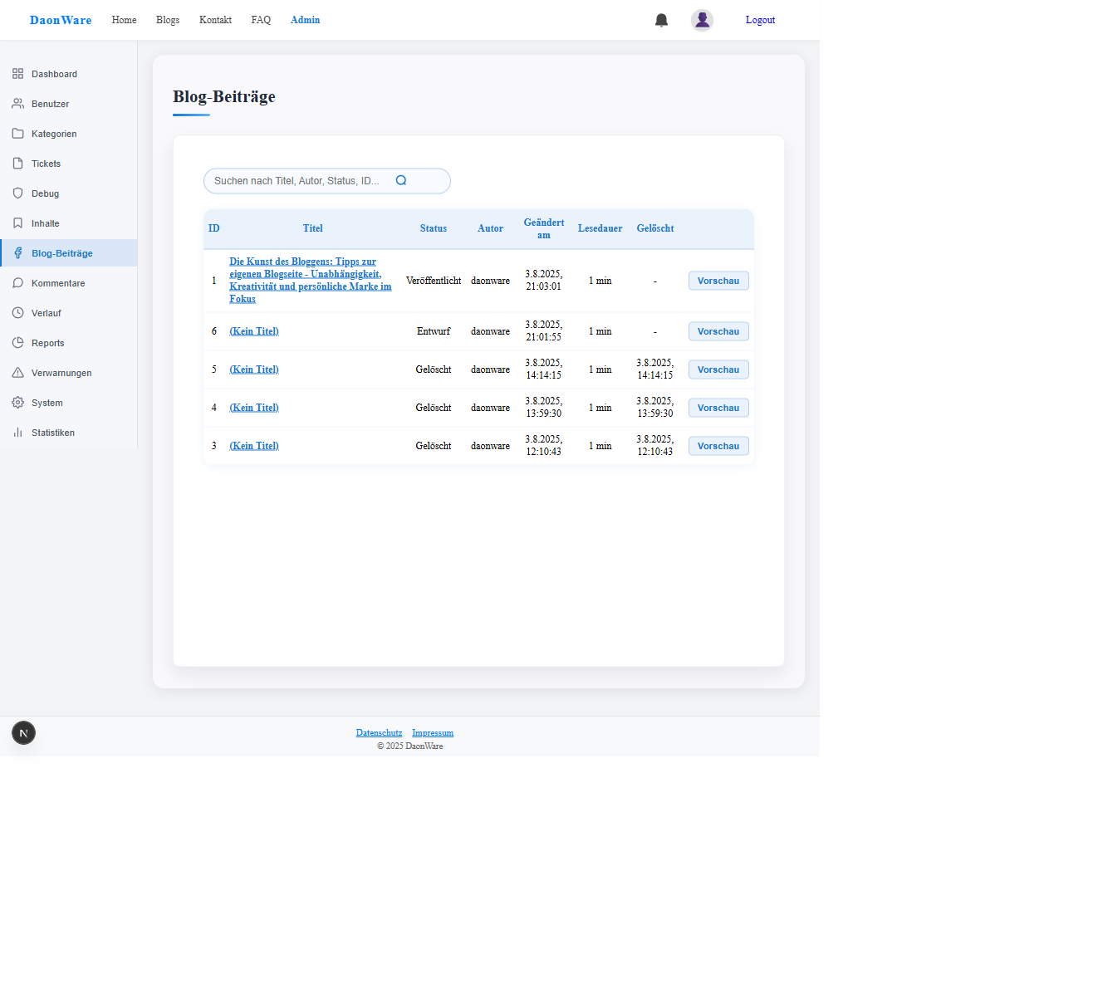
Task: Click the DaonWare logo link
Action: (61, 20)
